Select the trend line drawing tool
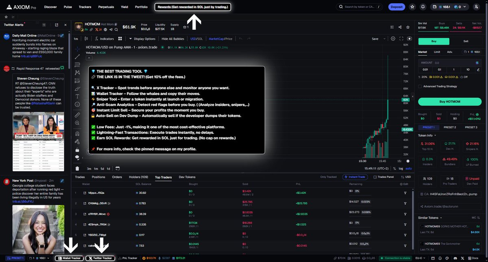This screenshot has height=262, width=488. click(x=77, y=57)
